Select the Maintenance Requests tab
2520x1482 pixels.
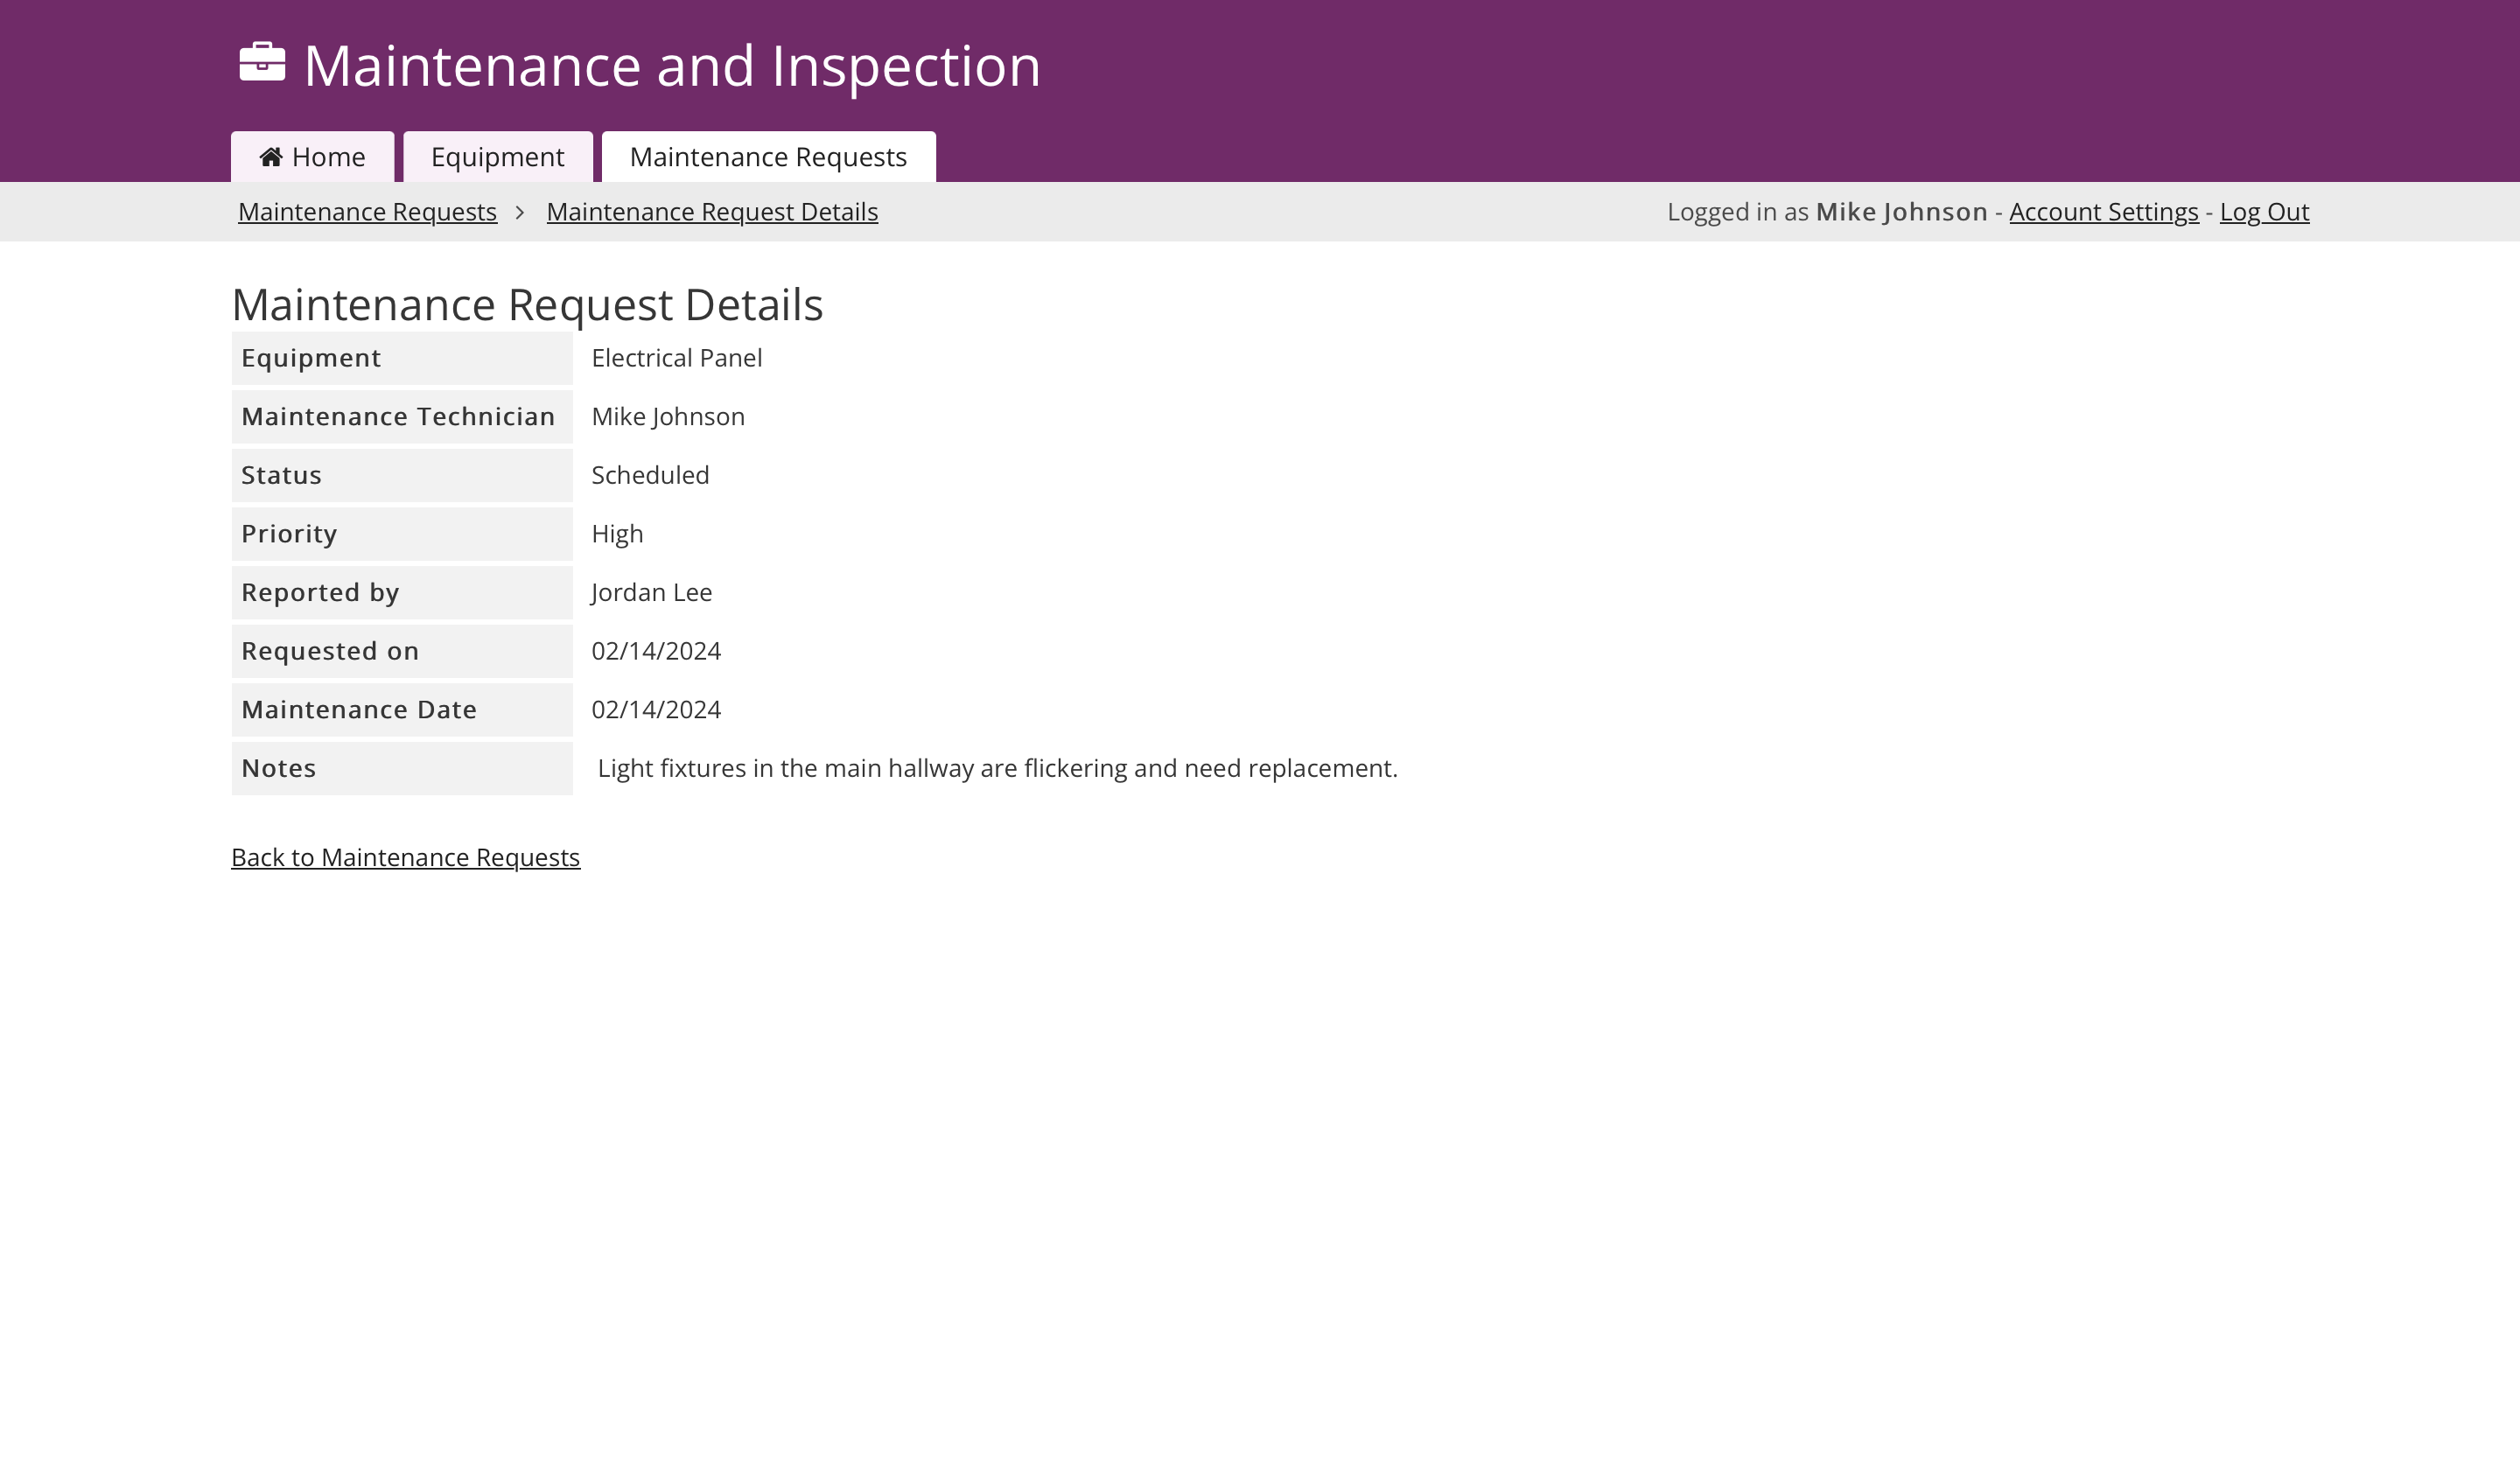pyautogui.click(x=768, y=157)
